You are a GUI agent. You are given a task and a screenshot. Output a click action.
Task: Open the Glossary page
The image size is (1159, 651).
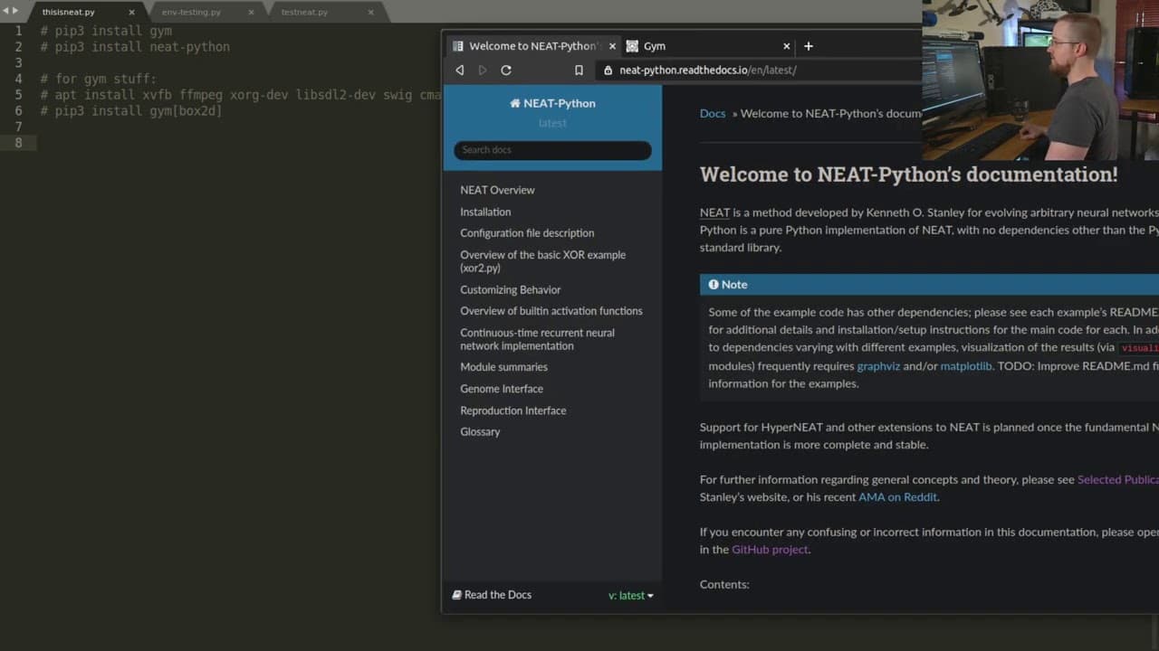click(480, 432)
